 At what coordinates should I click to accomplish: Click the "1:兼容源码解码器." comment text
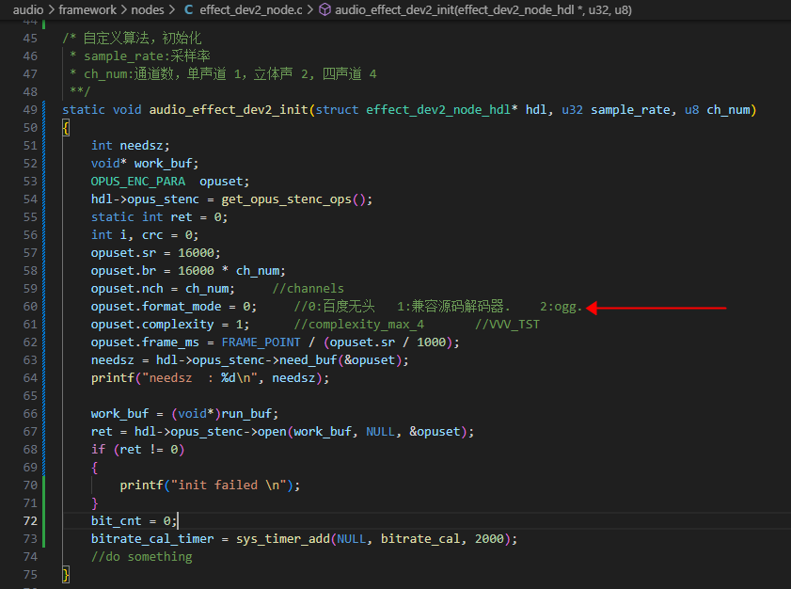(x=453, y=307)
